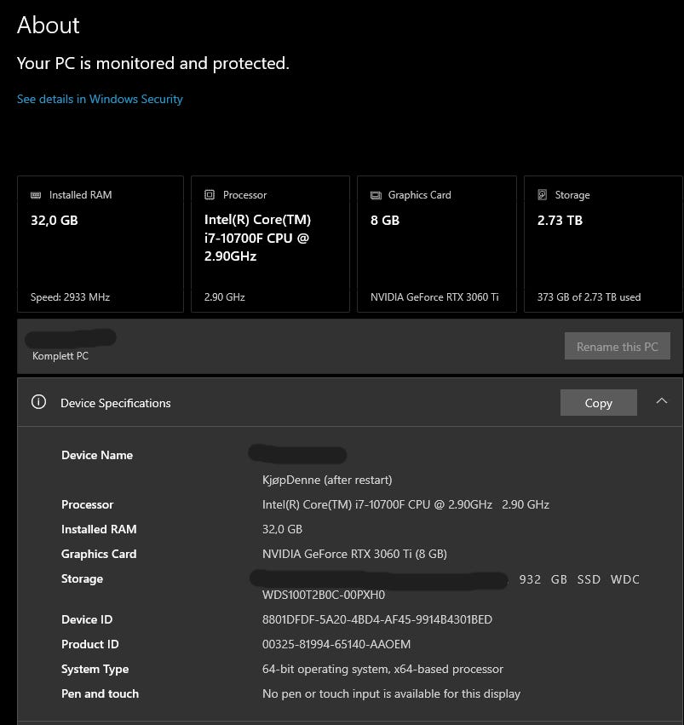This screenshot has height=725, width=684.
Task: Select the Installed RAM 32,0 GB card
Action: (x=100, y=245)
